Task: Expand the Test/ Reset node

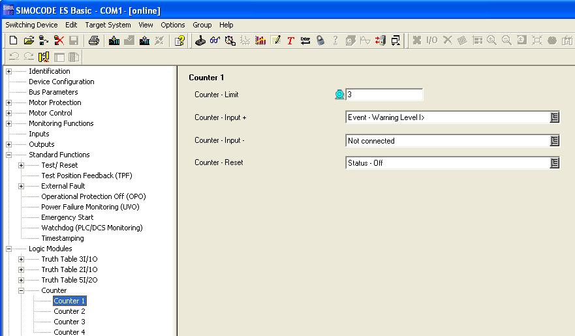Action: (x=22, y=166)
